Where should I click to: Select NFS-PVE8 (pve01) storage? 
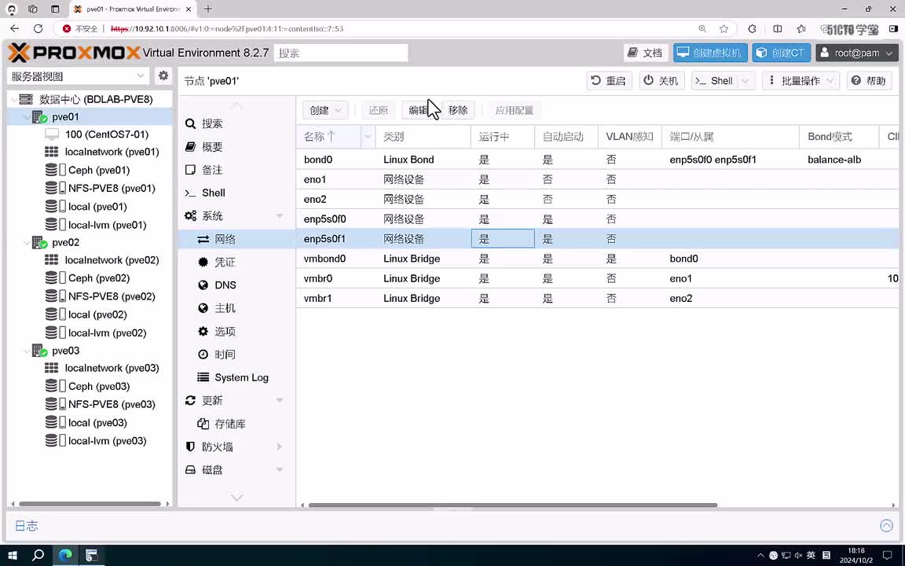(x=112, y=189)
